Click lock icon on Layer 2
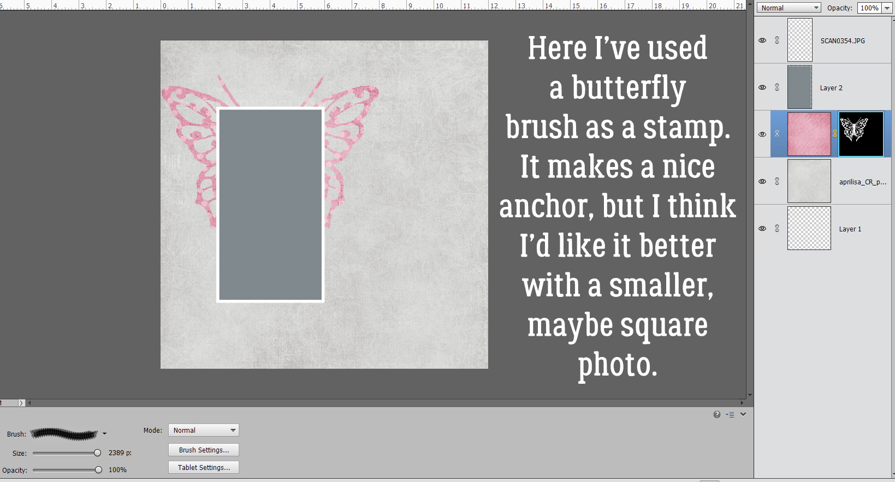Image resolution: width=895 pixels, height=482 pixels. coord(777,87)
